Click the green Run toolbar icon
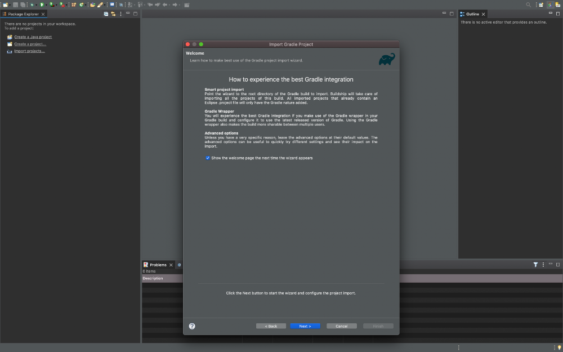Screen dimensions: 563x352 click(x=42, y=5)
